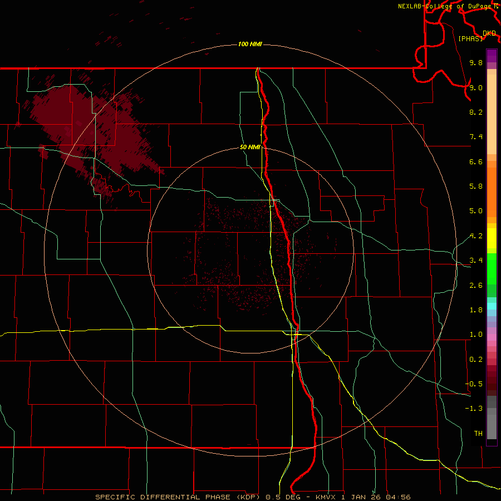Pick the cyan band of the color bar

492,306
